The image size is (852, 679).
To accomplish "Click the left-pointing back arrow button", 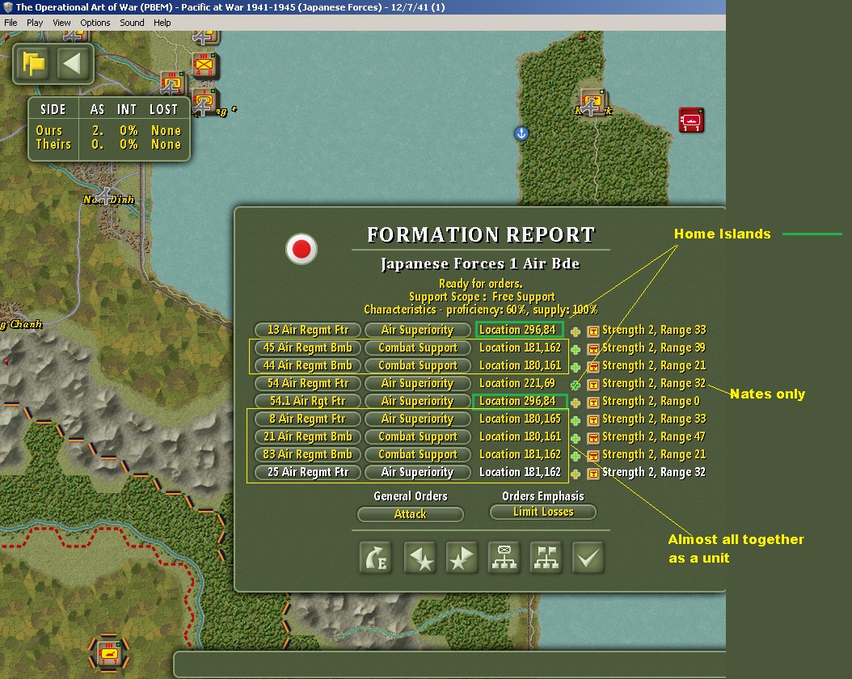I will click(72, 64).
